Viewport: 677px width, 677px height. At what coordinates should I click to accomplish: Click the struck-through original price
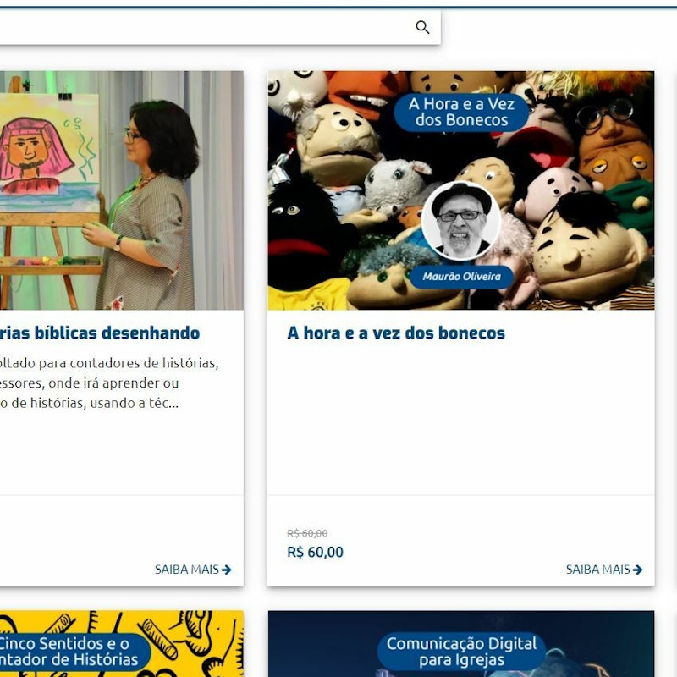307,533
